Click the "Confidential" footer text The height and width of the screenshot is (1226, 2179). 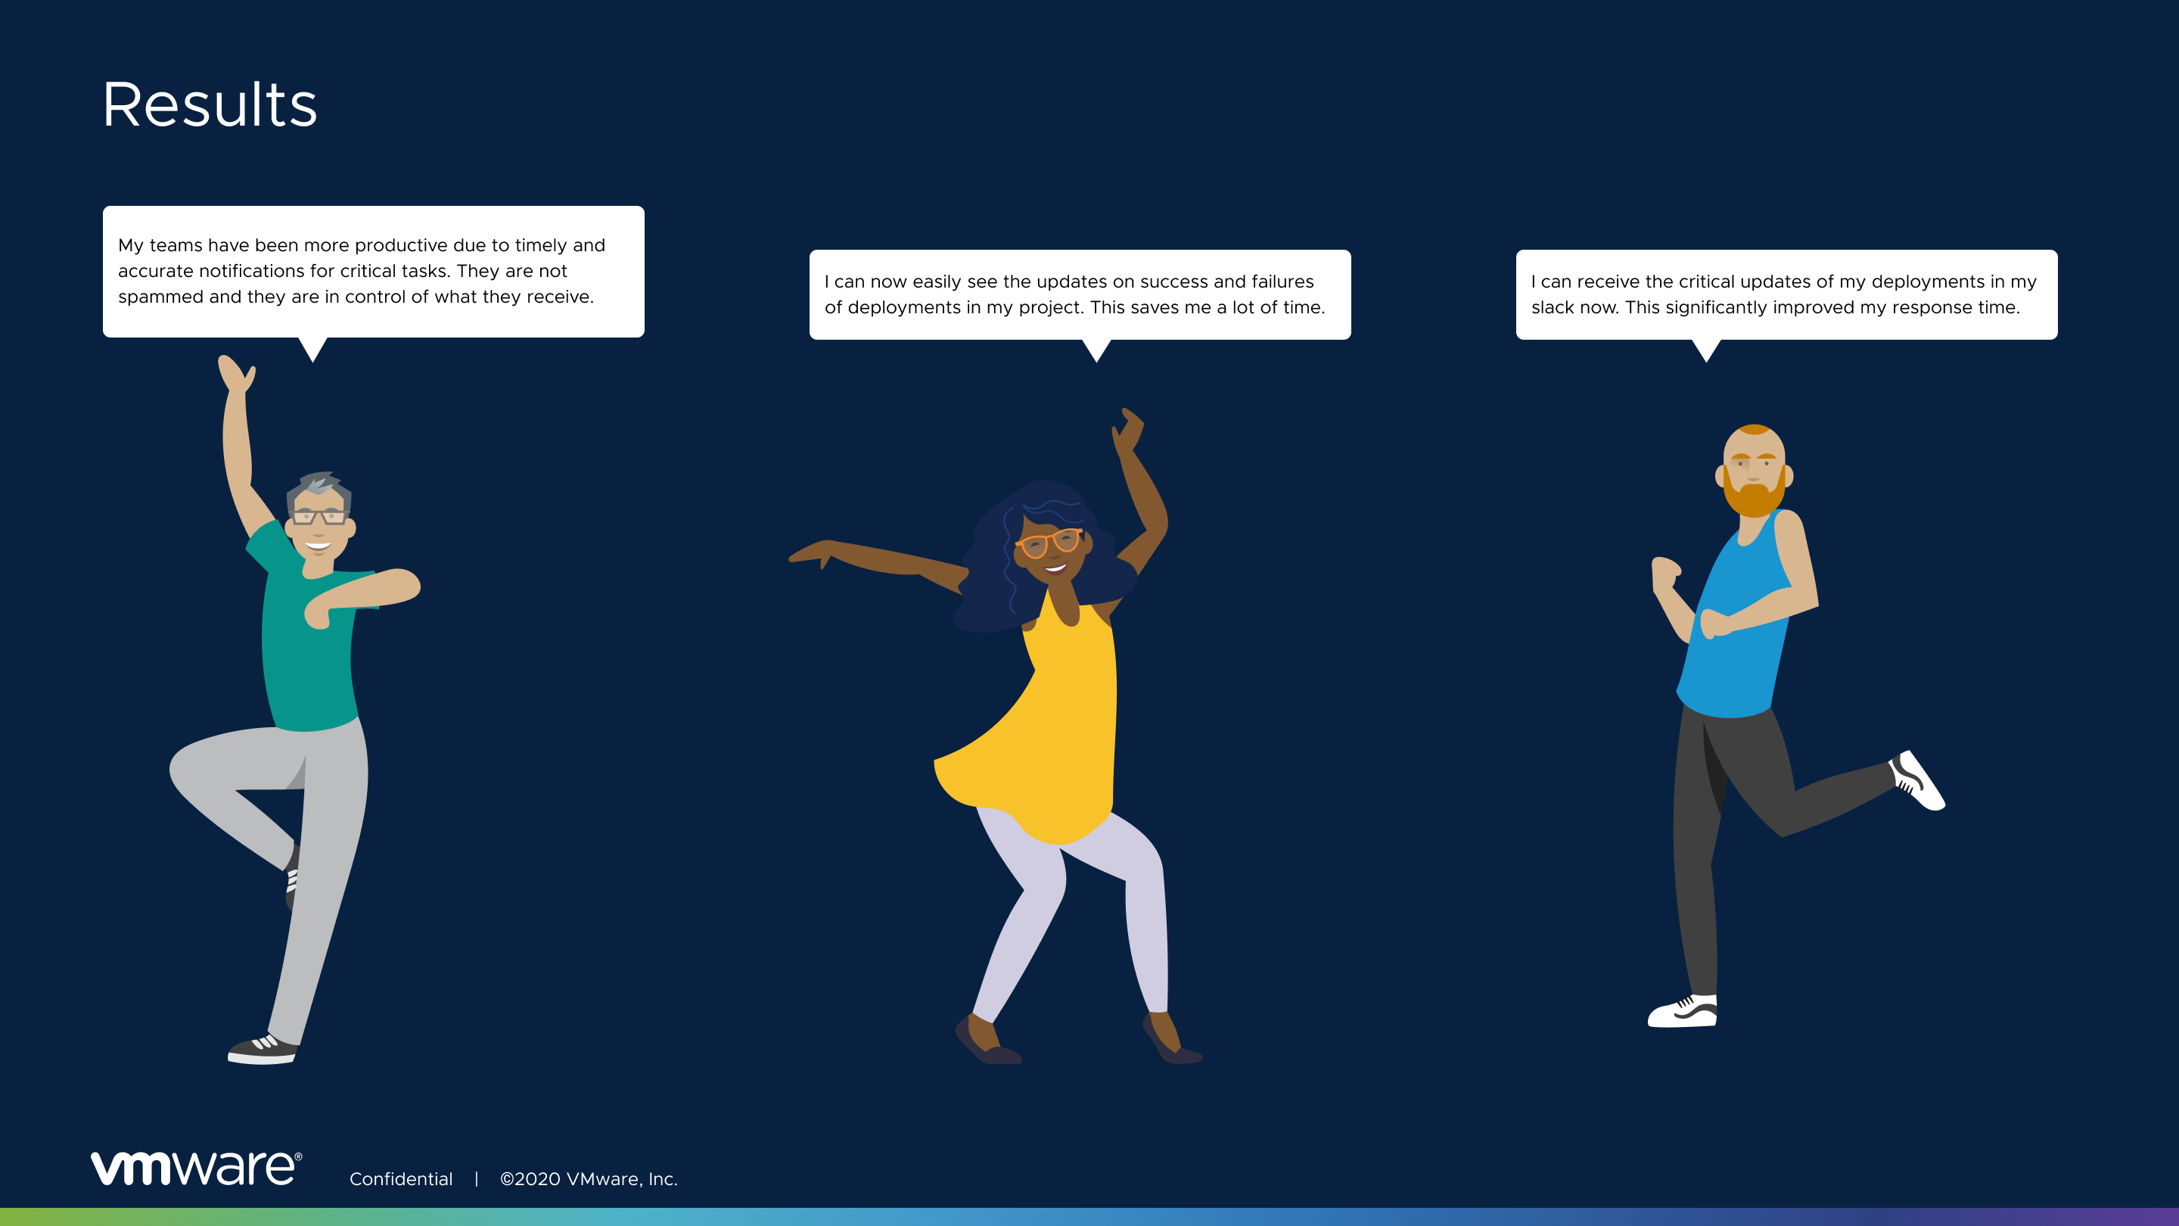401,1178
